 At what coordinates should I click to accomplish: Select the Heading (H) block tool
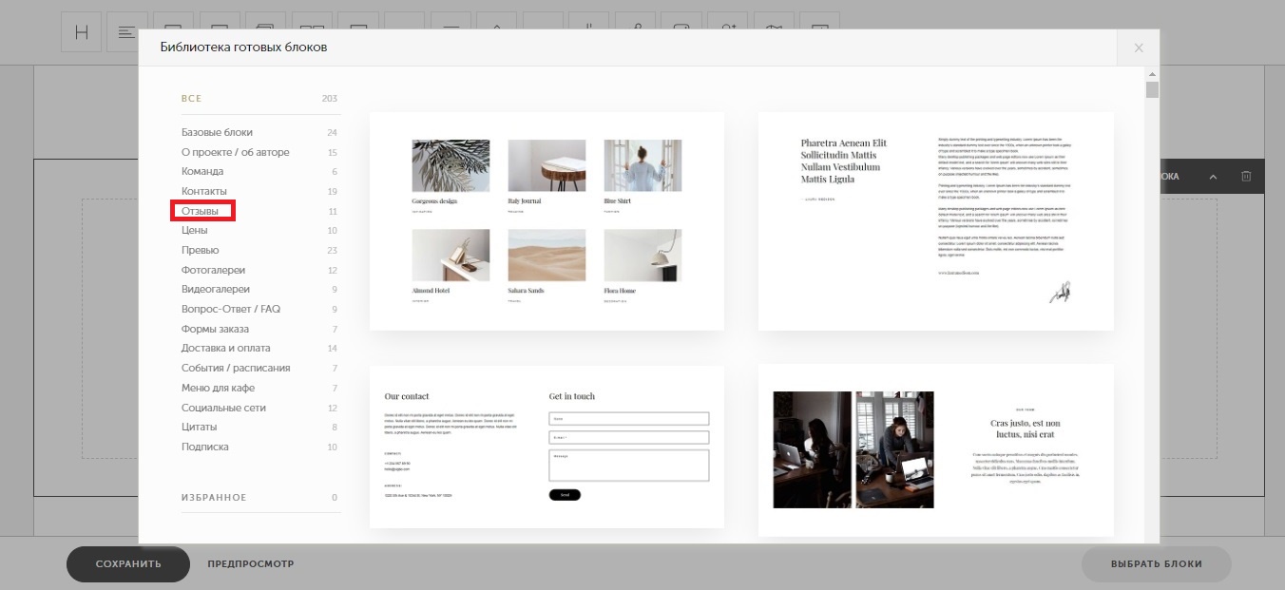(81, 32)
